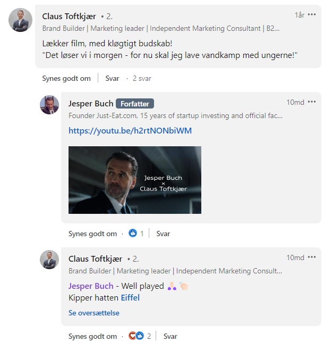
Task: Open the 'Jesper Buch' mention in the reply
Action: 91,286
